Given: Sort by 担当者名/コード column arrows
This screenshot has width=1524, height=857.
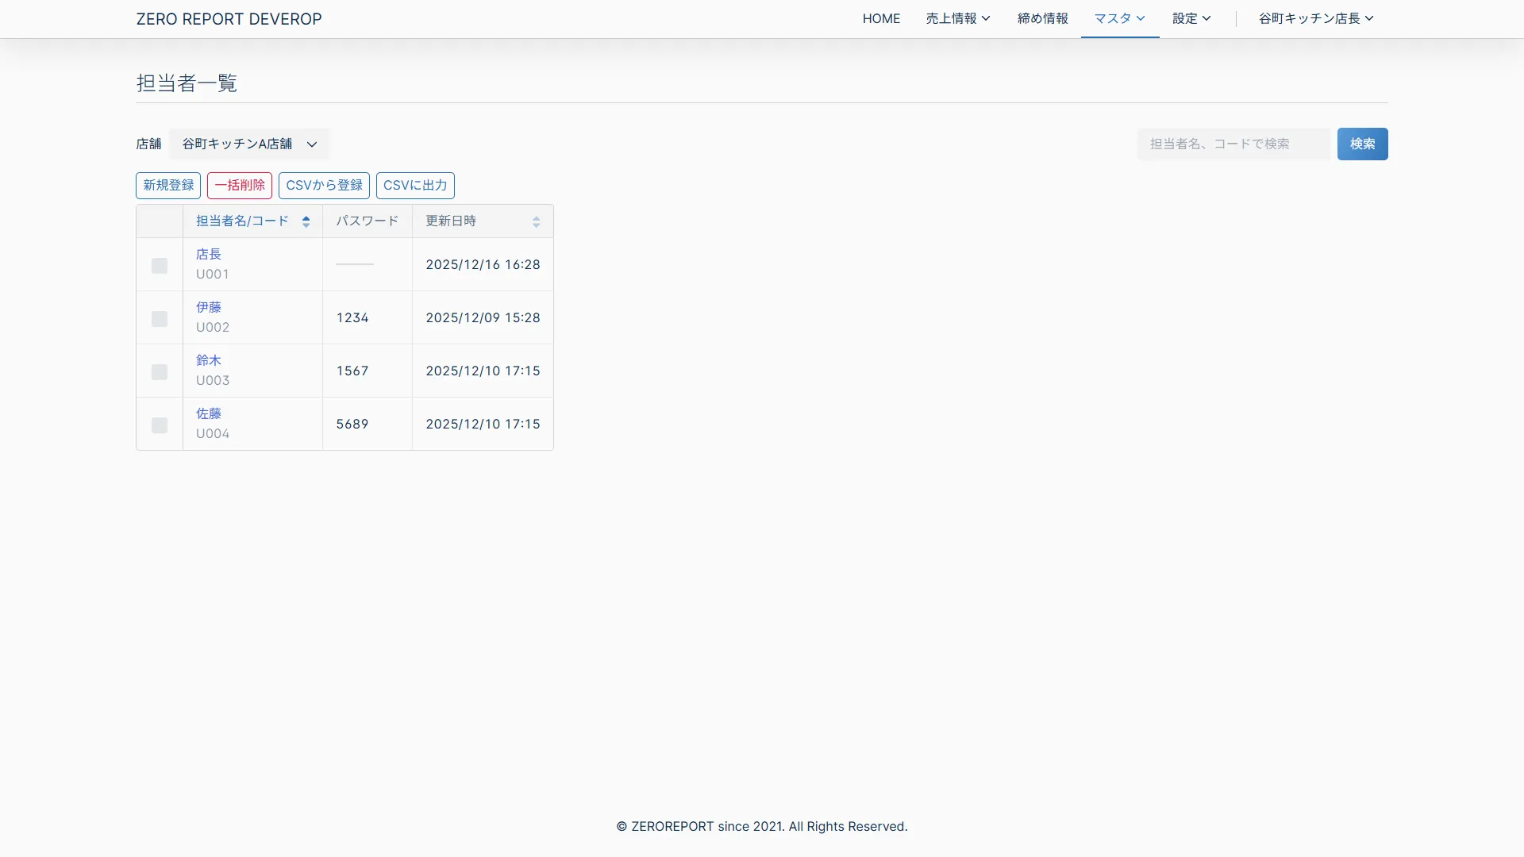Looking at the screenshot, I should (x=306, y=221).
